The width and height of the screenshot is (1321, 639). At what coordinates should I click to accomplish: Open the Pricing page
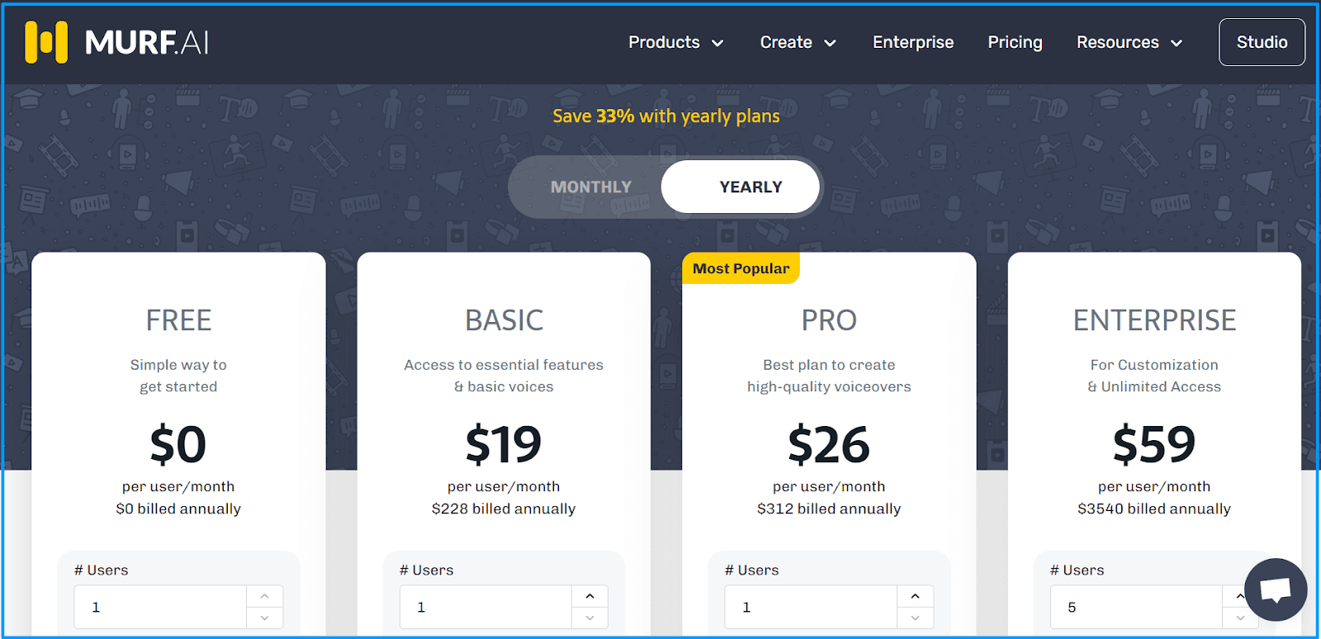[1015, 42]
